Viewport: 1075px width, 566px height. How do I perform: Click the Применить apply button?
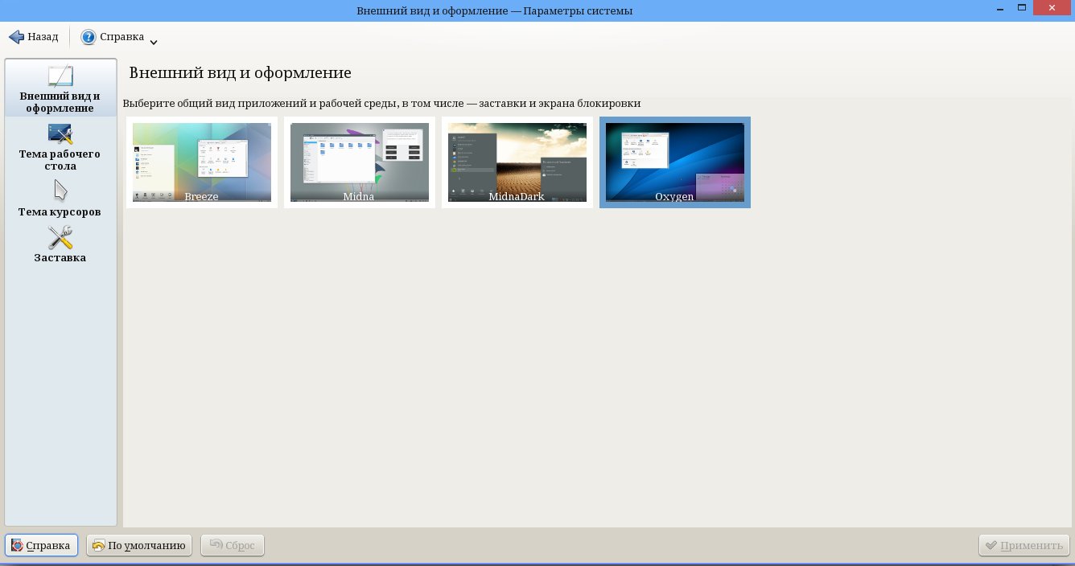(1024, 545)
